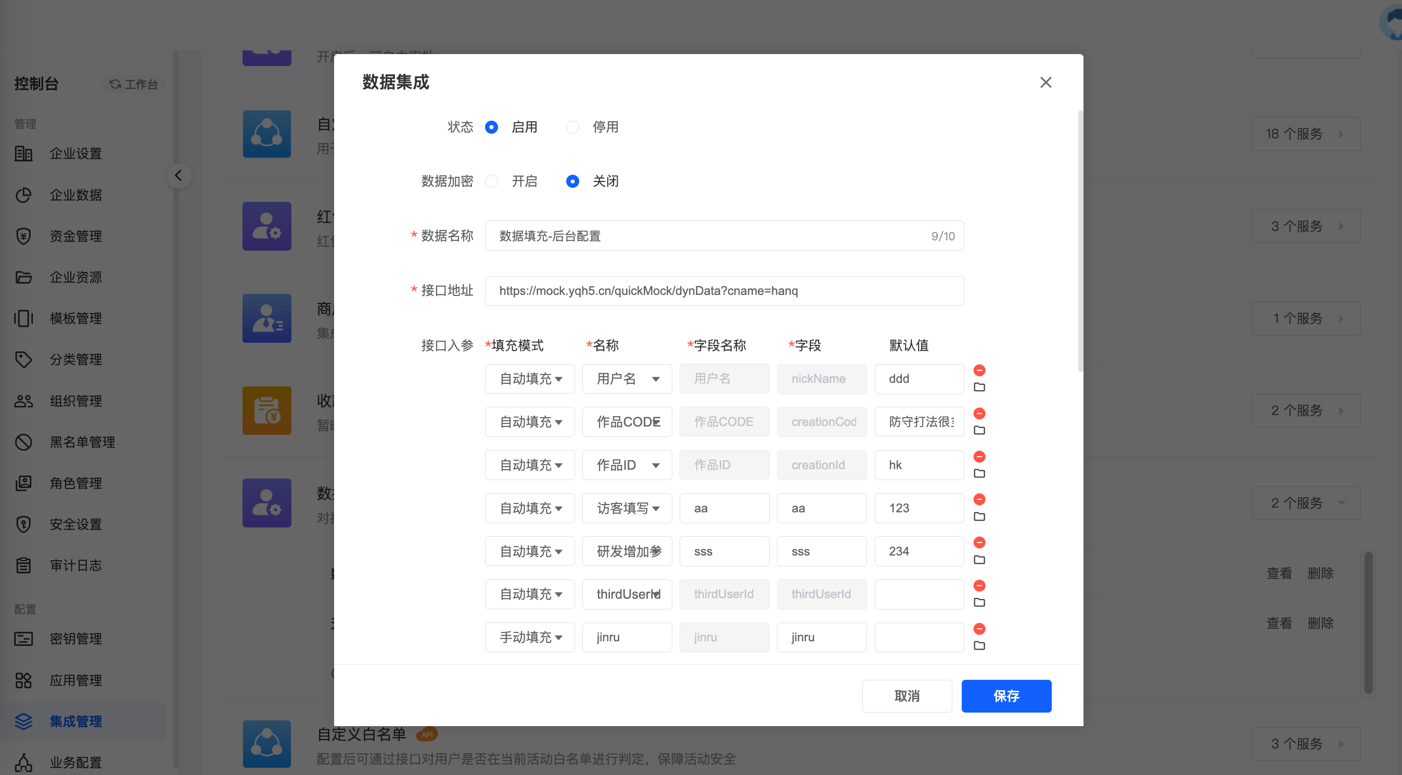The height and width of the screenshot is (775, 1402).
Task: Open 手动填充 fill mode dropdown
Action: [529, 637]
